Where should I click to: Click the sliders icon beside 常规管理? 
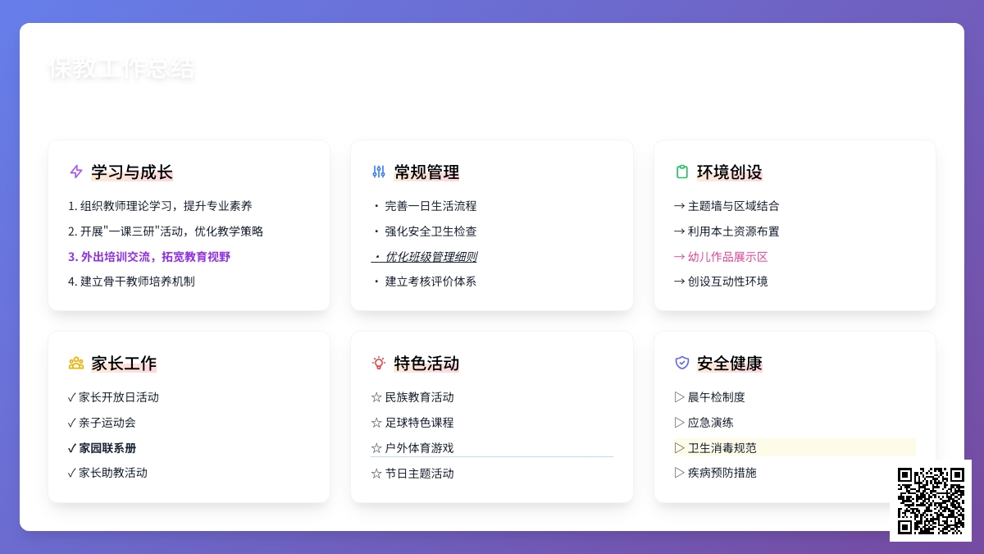(x=379, y=172)
